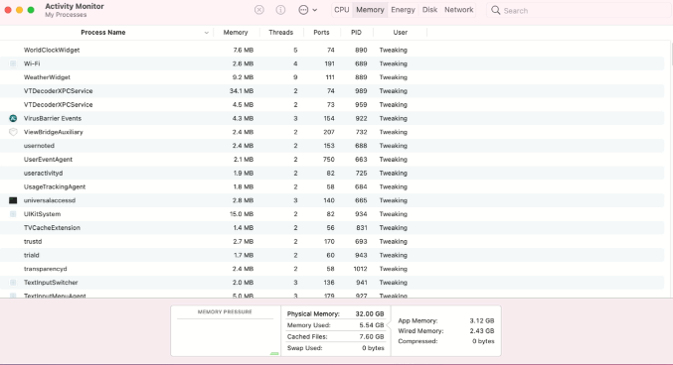Sort by the PID column header
The image size is (673, 365).
point(356,32)
